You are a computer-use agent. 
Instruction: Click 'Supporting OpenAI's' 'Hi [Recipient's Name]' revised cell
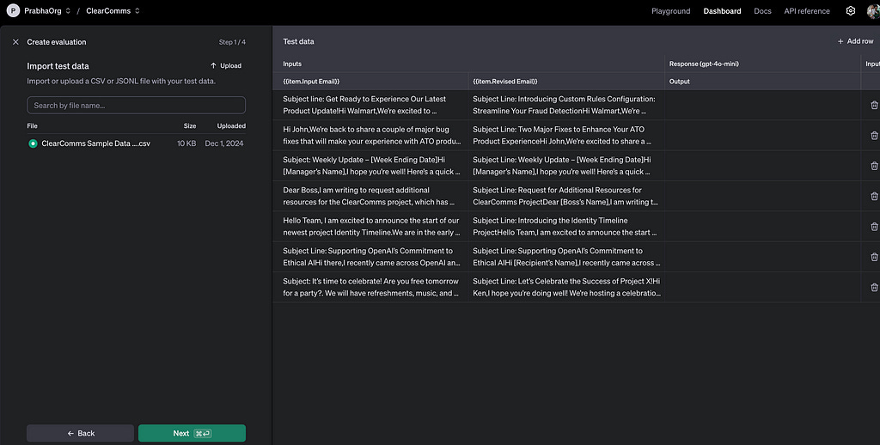pos(567,257)
